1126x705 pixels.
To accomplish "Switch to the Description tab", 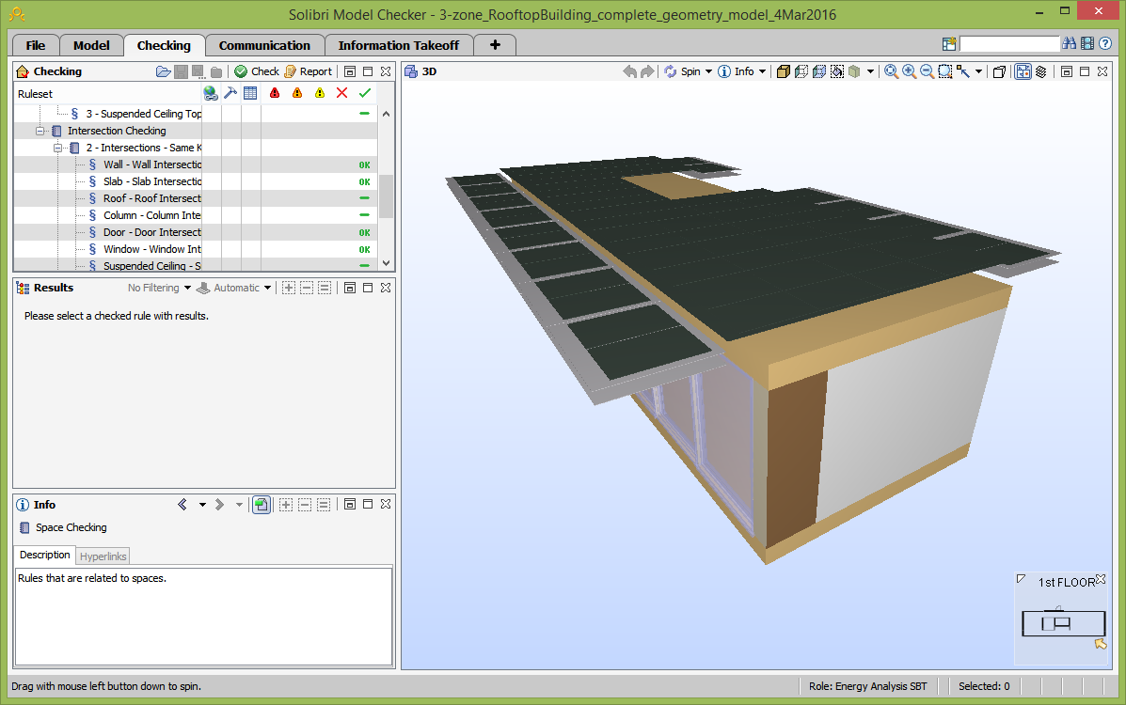I will click(x=44, y=555).
